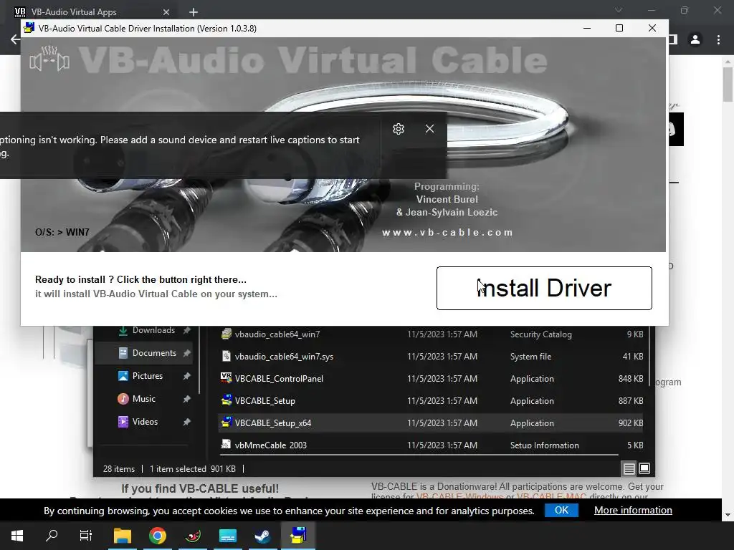Open File Explorer from taskbar
Image resolution: width=734 pixels, height=550 pixels.
click(123, 536)
